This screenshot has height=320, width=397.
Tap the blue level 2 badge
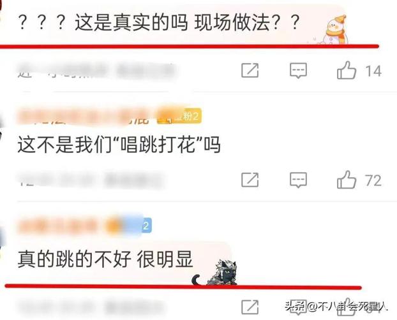tap(146, 225)
